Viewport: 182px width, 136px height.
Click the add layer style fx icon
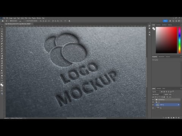(166, 117)
